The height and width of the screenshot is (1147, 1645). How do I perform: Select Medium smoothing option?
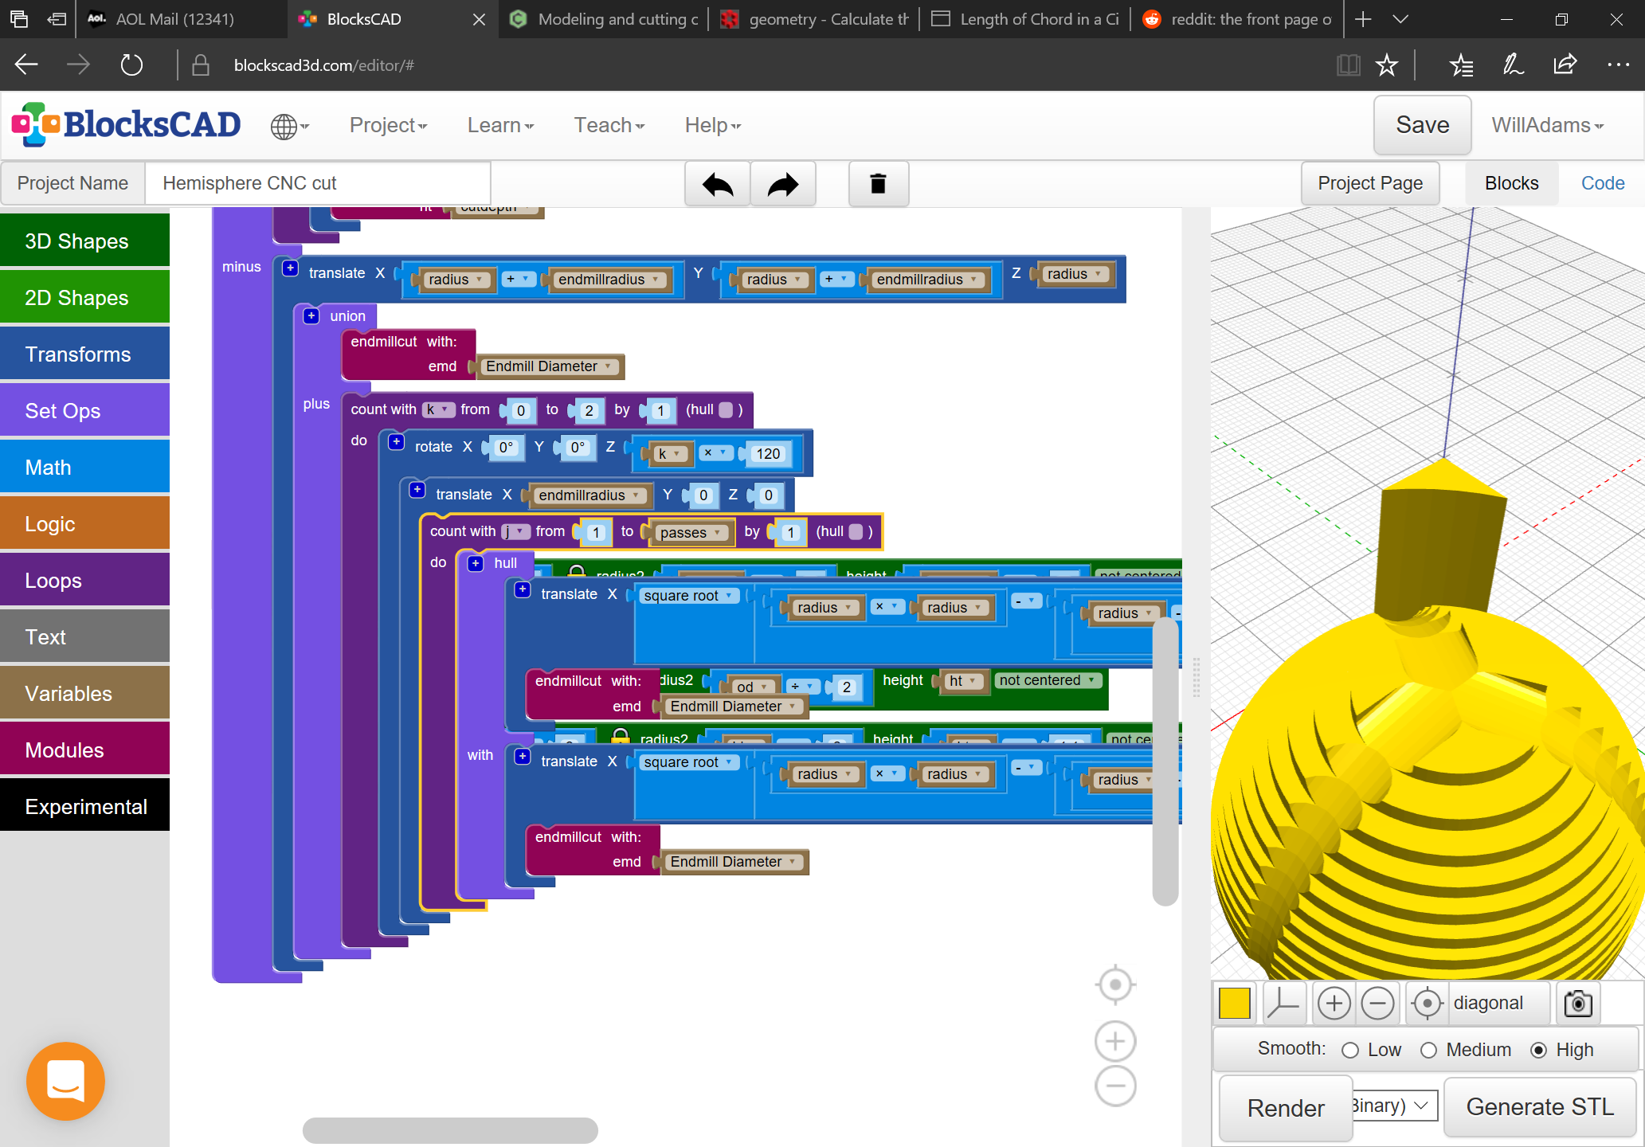coord(1428,1050)
